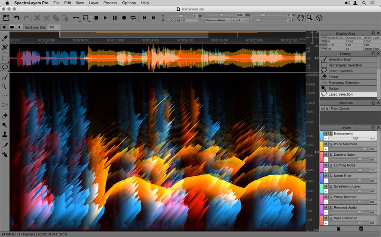This screenshot has width=381, height=237.
Task: Select the Lasso Selection tool in the toolbox
Action: [5, 67]
